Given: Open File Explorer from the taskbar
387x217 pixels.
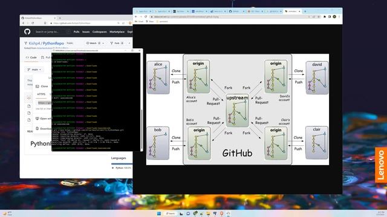Looking at the screenshot, I should tap(208, 213).
